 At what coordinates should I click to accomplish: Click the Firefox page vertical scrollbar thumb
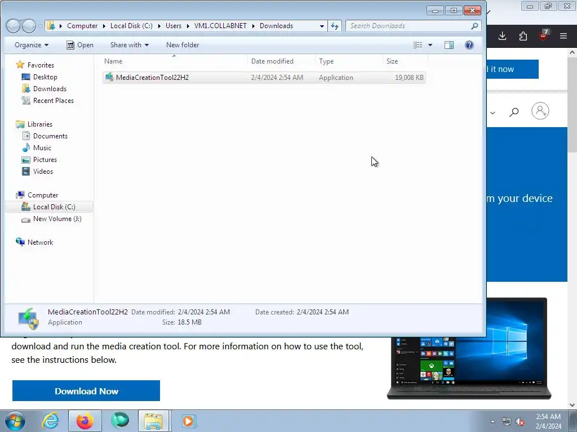[572, 105]
